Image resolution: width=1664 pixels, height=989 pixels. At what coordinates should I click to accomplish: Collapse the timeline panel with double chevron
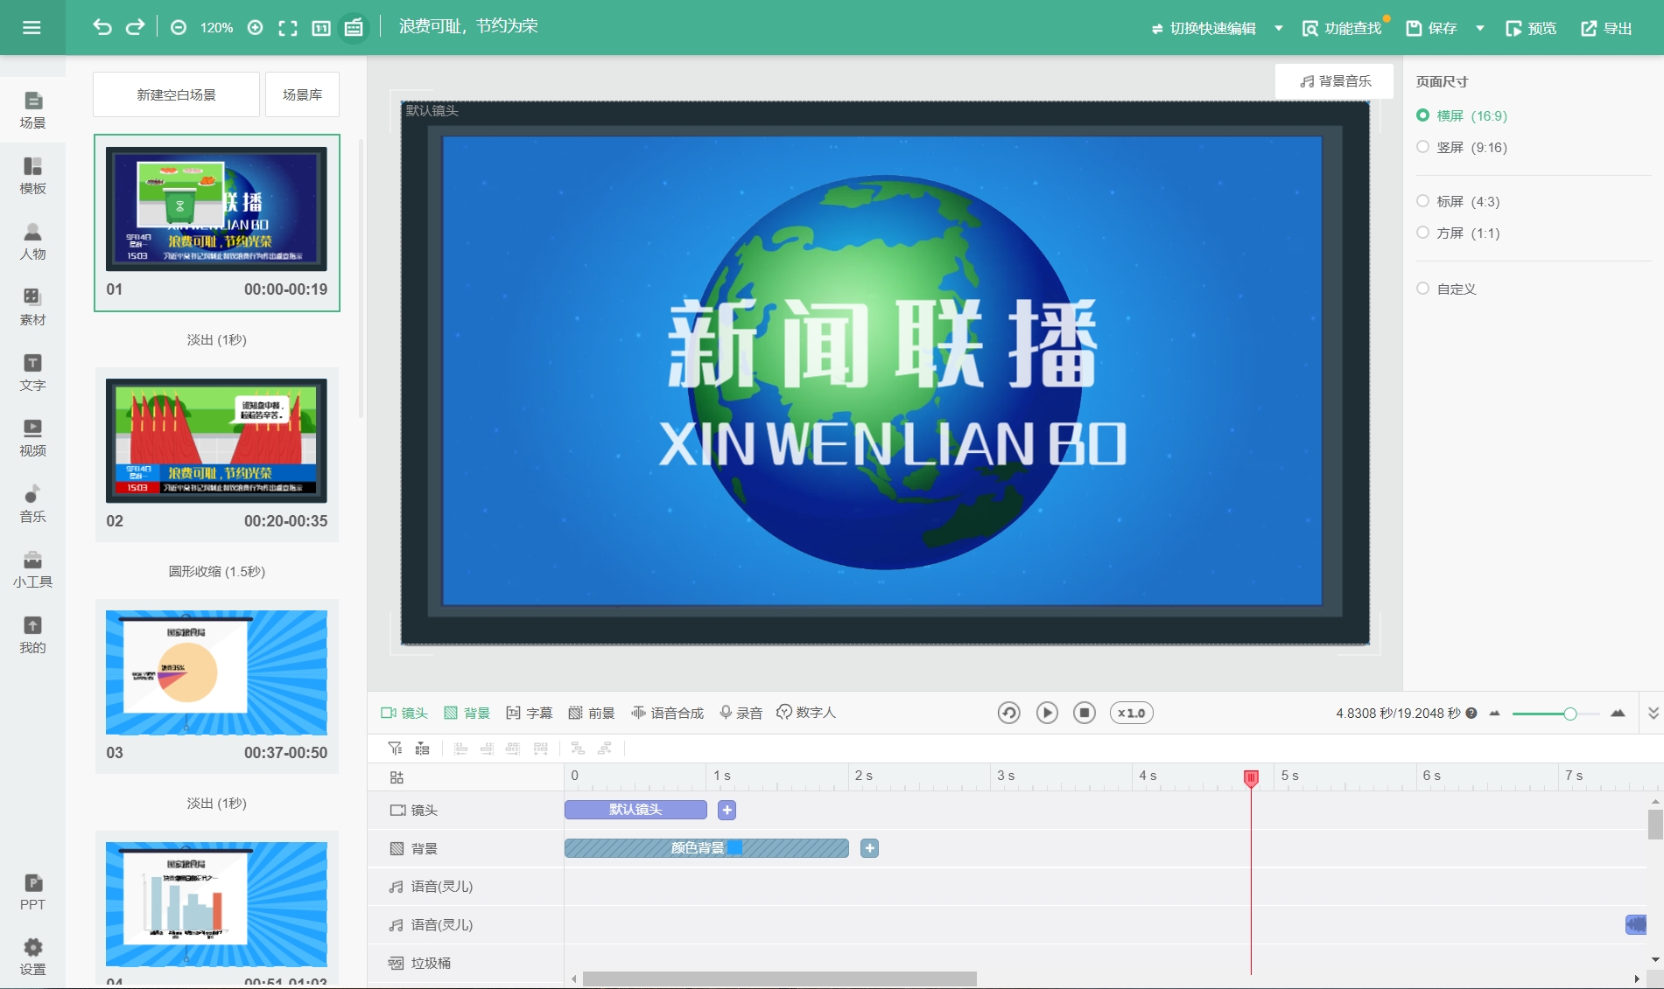[x=1653, y=713]
